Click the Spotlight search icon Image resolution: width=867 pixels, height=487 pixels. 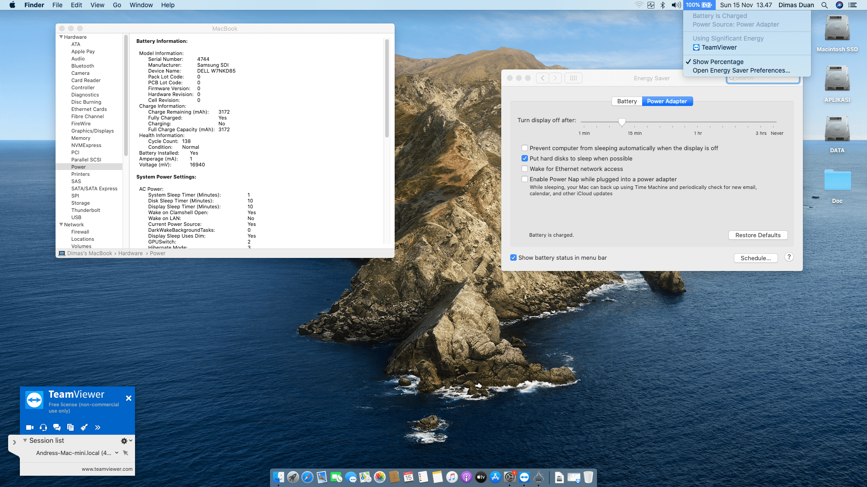point(825,5)
